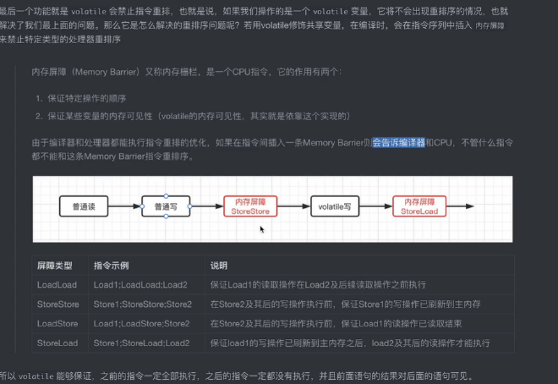Click the highlighted text 会告诉编译器
558x384 pixels.
pyautogui.click(x=398, y=143)
